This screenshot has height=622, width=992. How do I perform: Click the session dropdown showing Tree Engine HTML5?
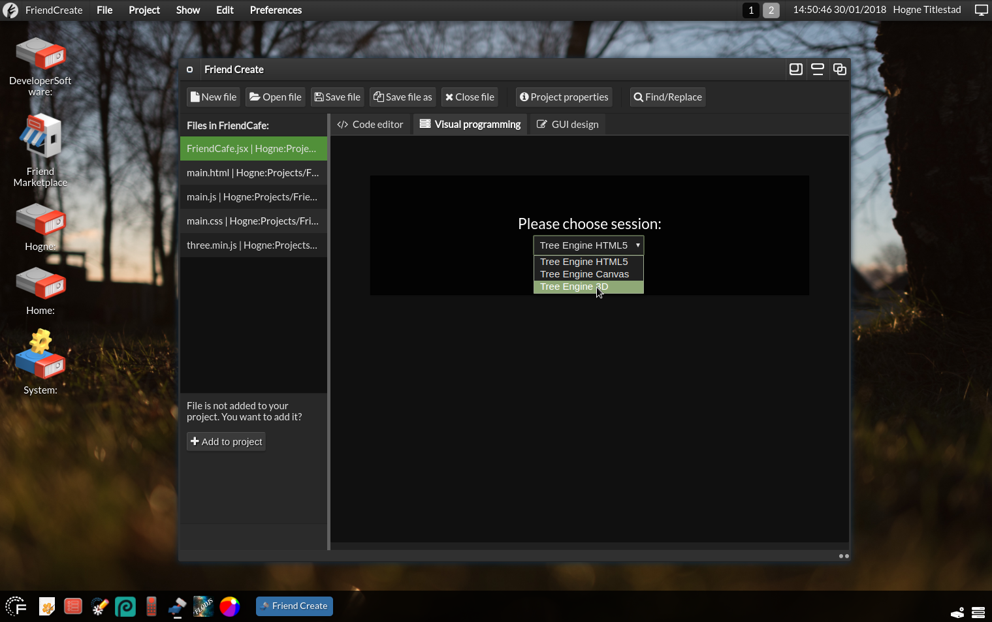coord(588,245)
